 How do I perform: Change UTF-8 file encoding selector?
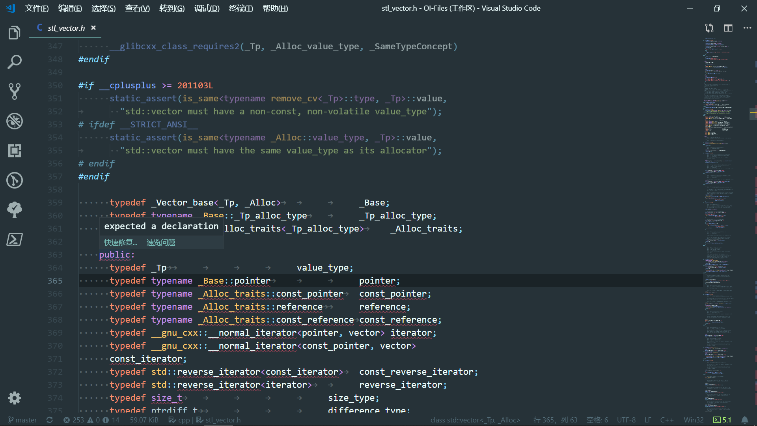pos(626,420)
